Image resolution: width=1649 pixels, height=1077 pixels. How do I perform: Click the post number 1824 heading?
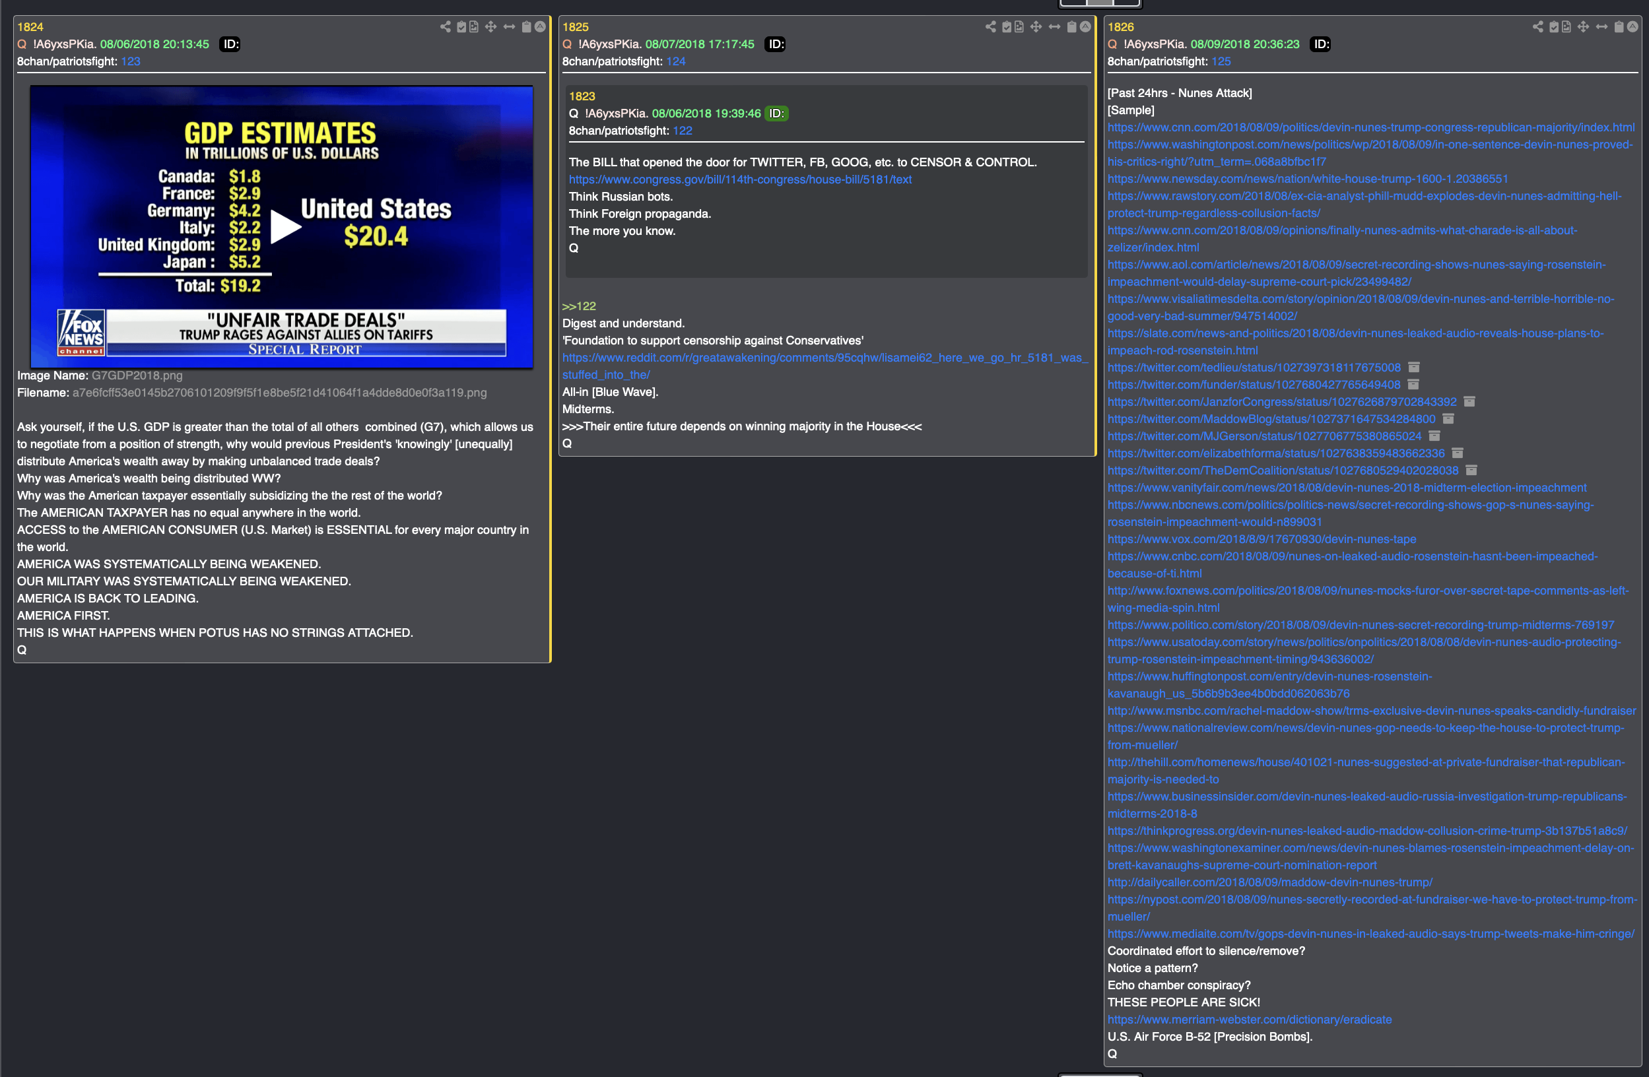tap(30, 27)
